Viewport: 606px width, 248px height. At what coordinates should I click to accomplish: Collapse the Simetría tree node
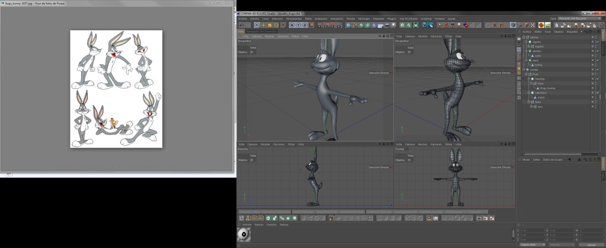[529, 79]
